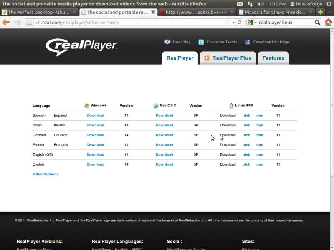Click the RealPlayer logo
The height and width of the screenshot is (250, 334).
81,47
